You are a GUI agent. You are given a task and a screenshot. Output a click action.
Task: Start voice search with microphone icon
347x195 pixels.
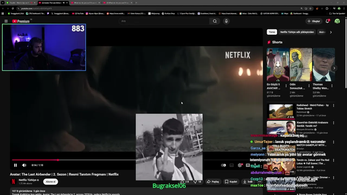tap(226, 21)
